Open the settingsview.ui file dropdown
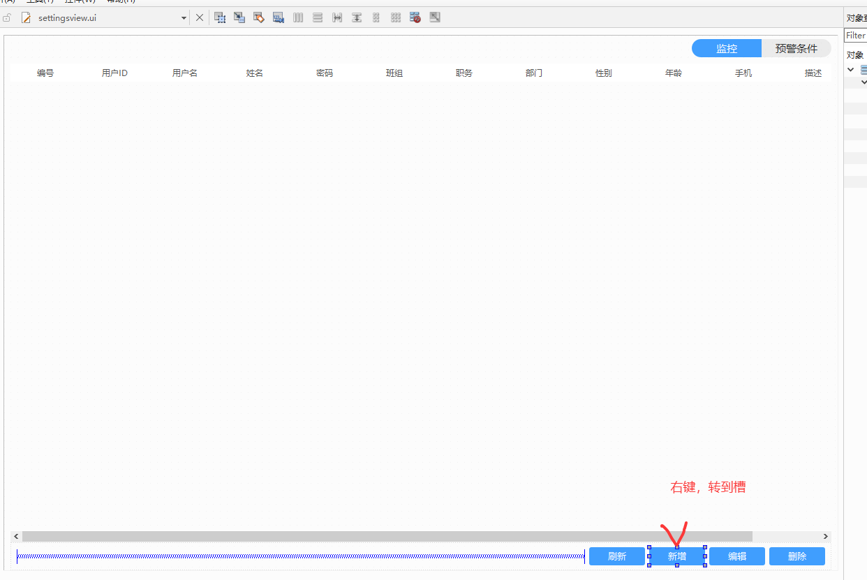Image resolution: width=867 pixels, height=580 pixels. tap(184, 18)
